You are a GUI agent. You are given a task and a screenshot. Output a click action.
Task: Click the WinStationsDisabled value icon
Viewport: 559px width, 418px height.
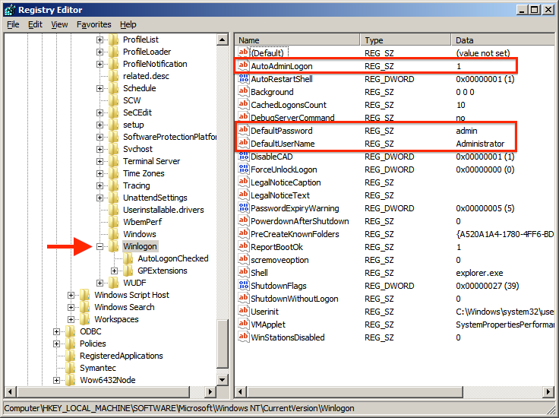point(244,337)
